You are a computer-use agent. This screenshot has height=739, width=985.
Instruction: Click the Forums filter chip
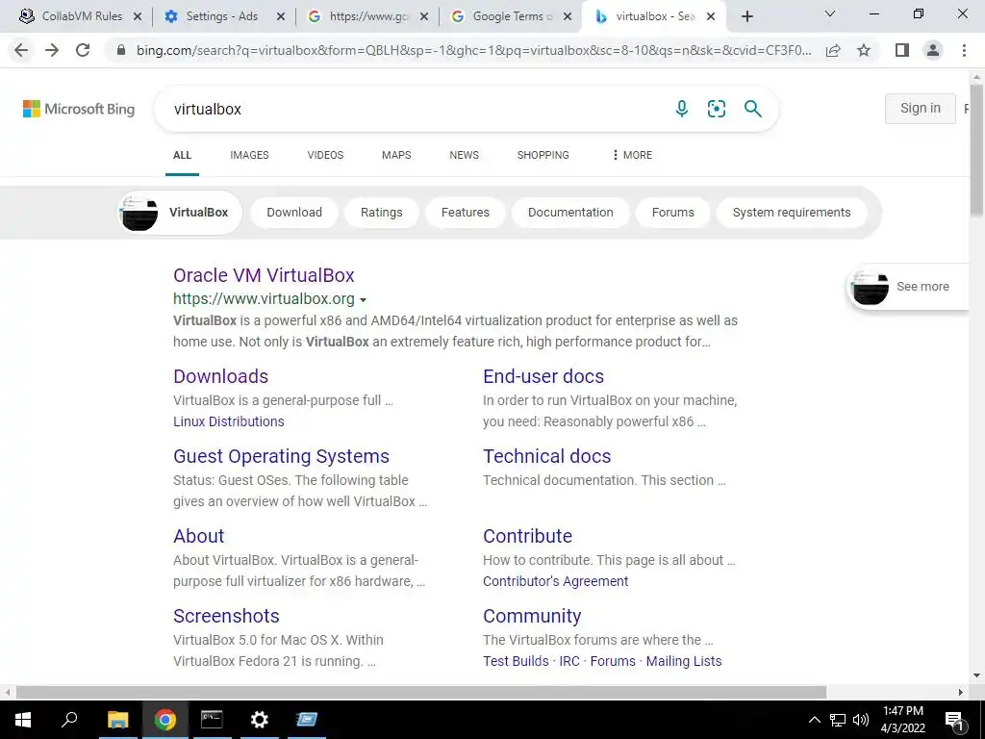(672, 213)
